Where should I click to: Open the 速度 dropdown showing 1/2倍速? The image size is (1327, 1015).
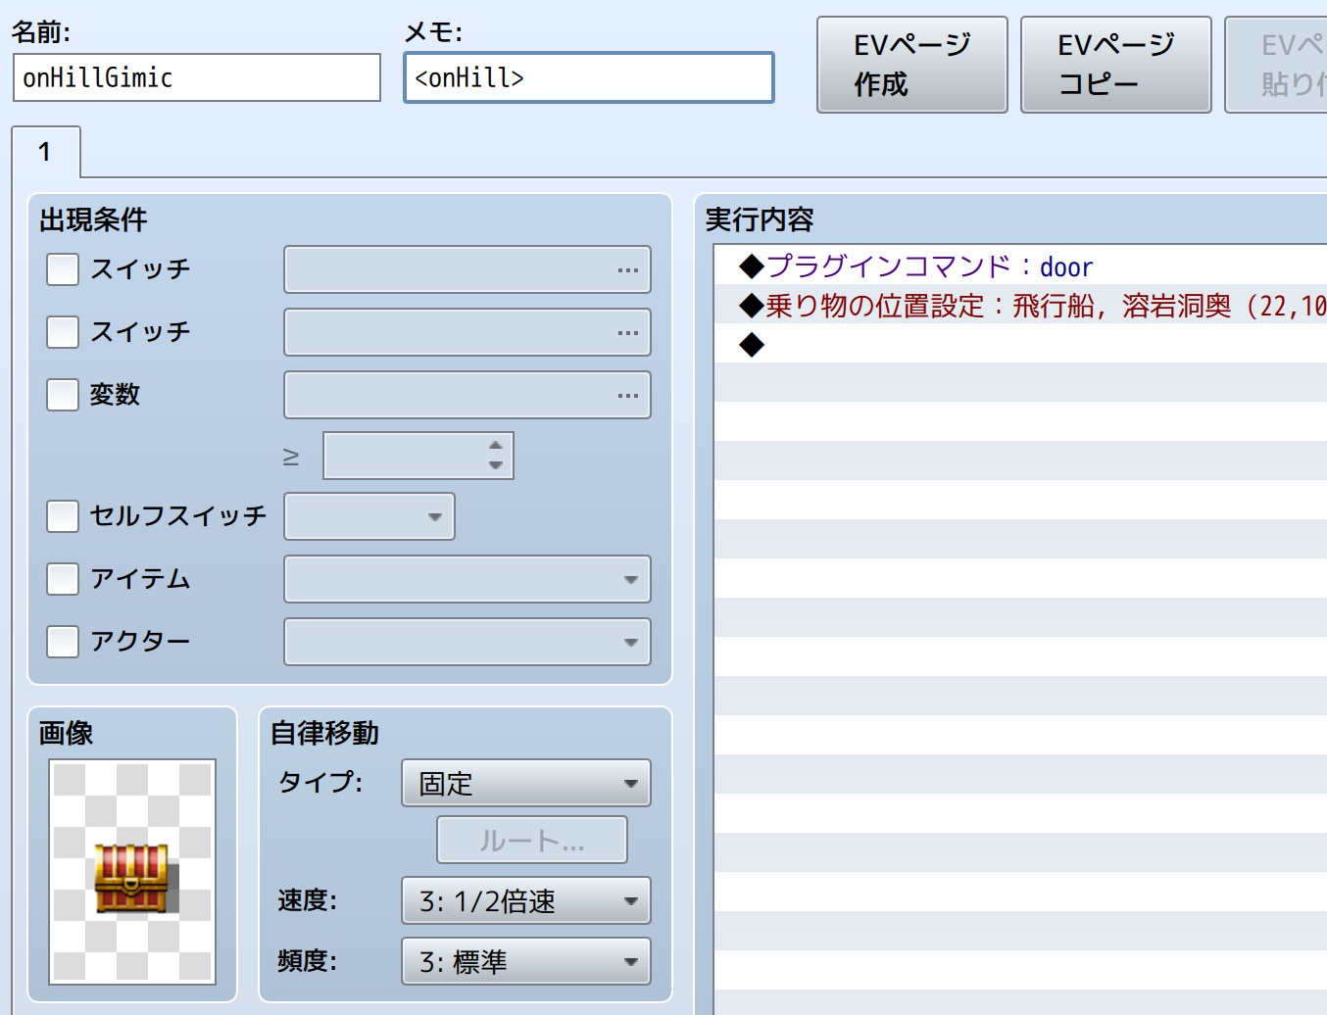tap(525, 901)
